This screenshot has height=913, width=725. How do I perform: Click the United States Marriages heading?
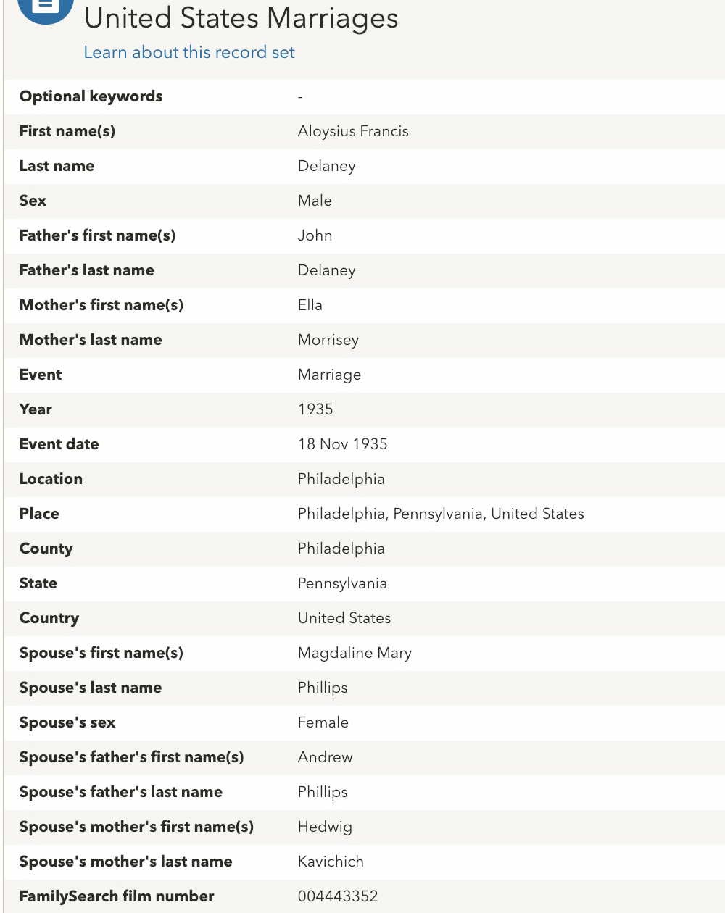tap(241, 19)
